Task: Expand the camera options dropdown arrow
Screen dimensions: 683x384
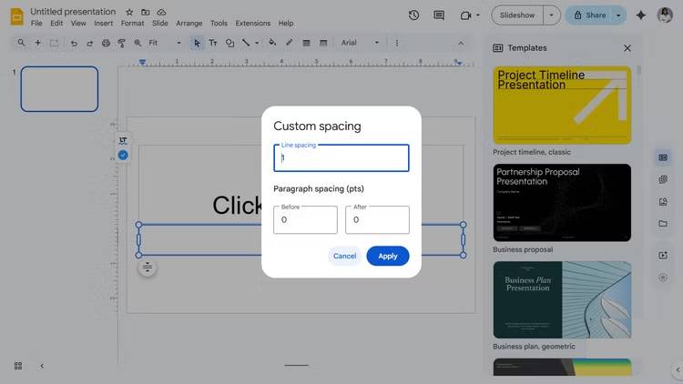Action: point(478,15)
